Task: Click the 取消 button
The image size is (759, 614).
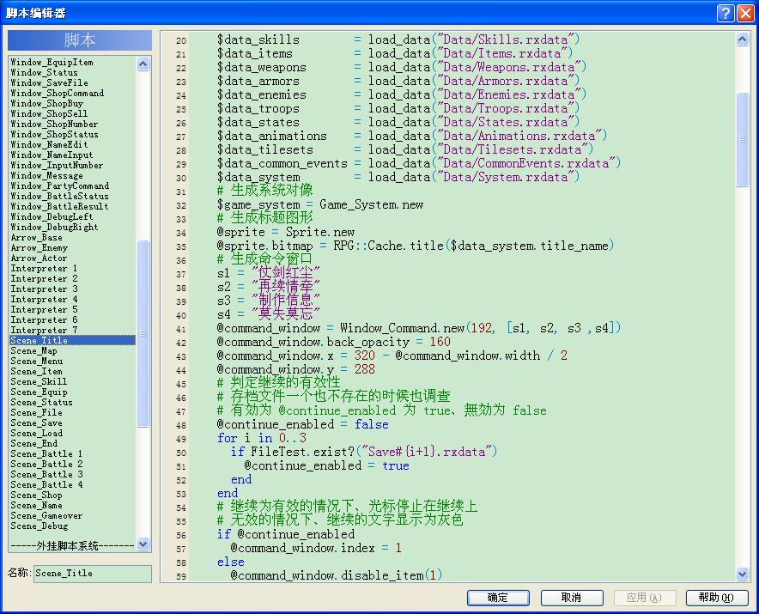Action: point(572,598)
